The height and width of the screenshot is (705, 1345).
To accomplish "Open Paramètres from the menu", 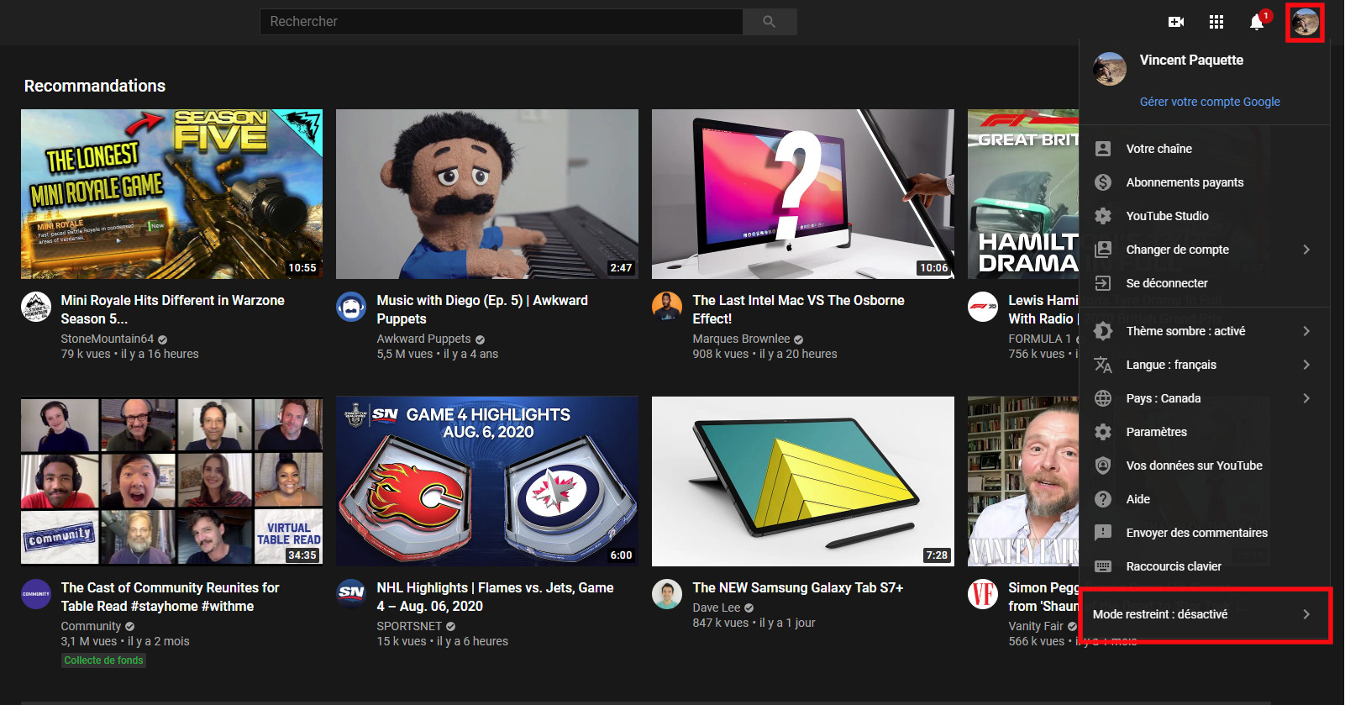I will pyautogui.click(x=1205, y=432).
